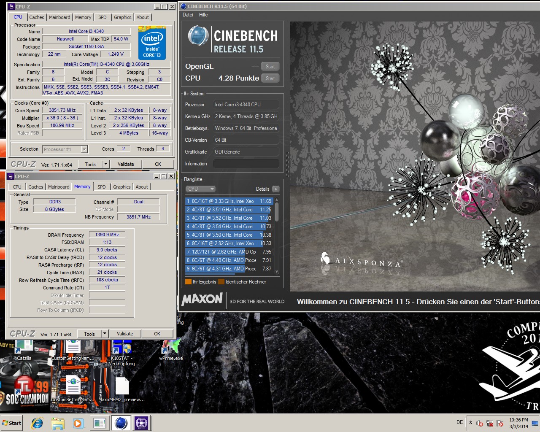The height and width of the screenshot is (432, 540).
Task: Click the Core Speed value '3851.73 MHz'
Action: [62, 111]
